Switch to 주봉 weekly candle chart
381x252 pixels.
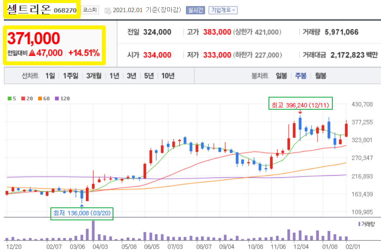point(301,76)
